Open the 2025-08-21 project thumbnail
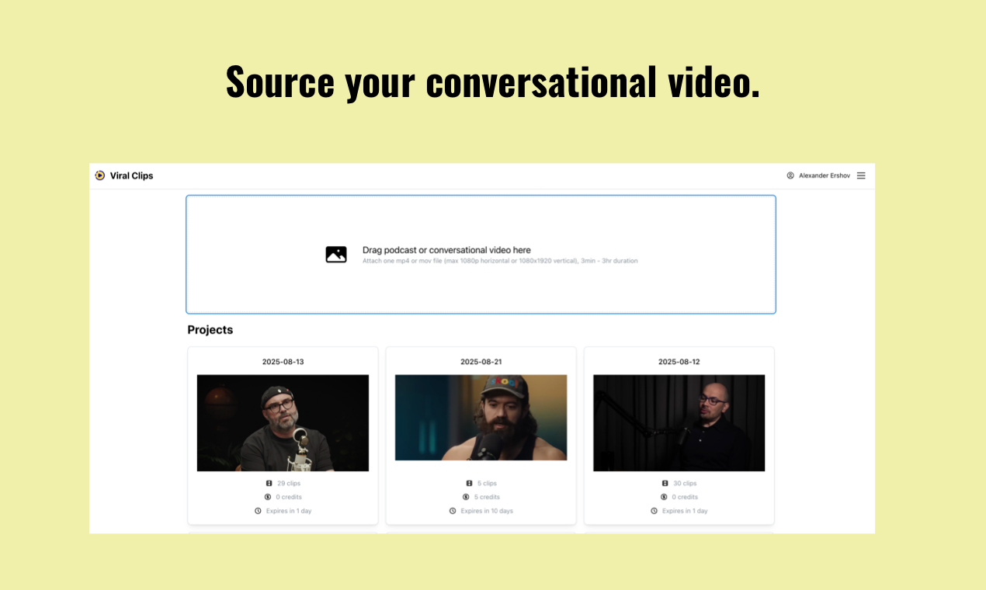 pyautogui.click(x=481, y=418)
